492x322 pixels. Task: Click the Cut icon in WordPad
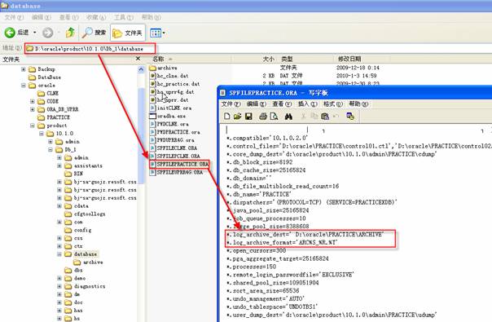point(303,117)
